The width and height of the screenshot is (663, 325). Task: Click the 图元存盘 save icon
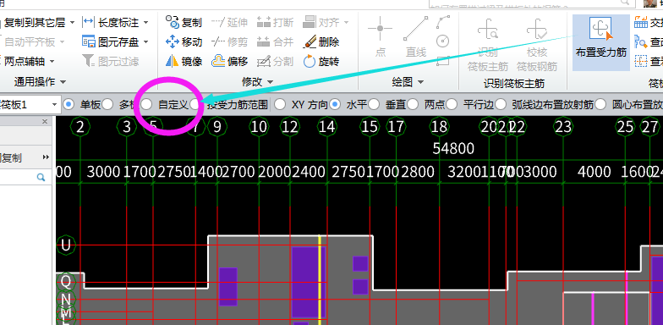(88, 42)
